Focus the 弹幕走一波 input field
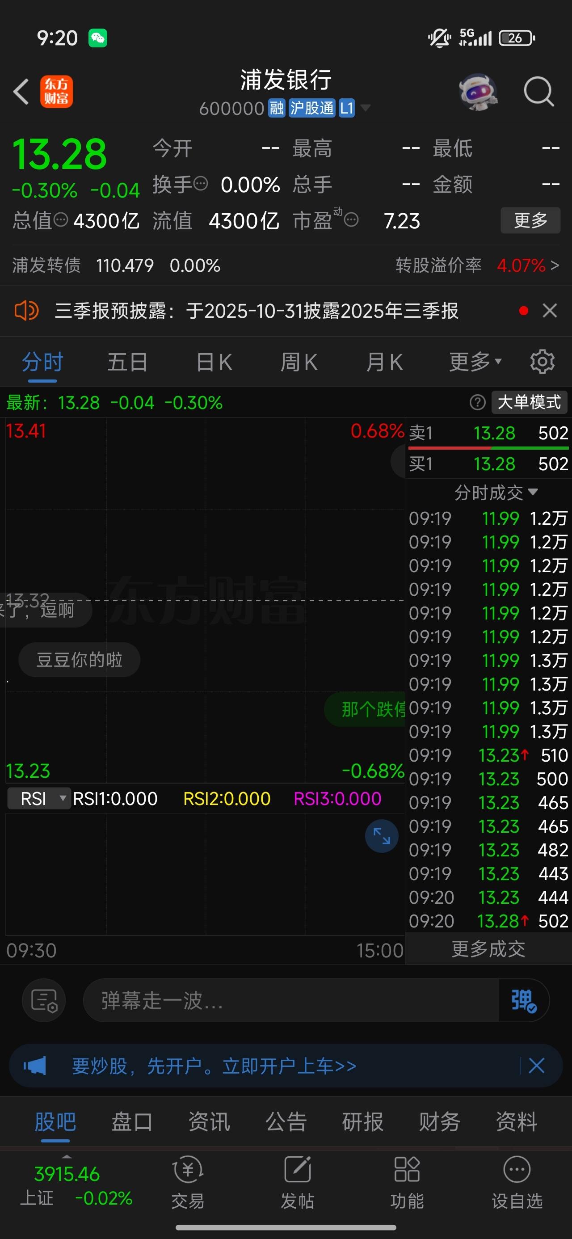Viewport: 572px width, 1239px height. [290, 1000]
